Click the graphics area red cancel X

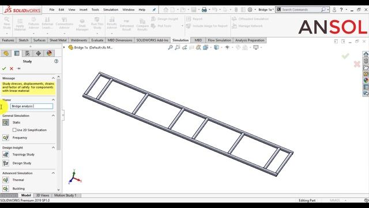357,64
